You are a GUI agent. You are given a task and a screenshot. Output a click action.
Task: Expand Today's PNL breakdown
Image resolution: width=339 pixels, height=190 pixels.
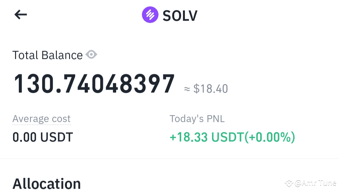click(x=197, y=119)
